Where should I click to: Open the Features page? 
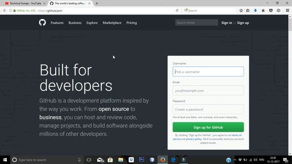57,23
